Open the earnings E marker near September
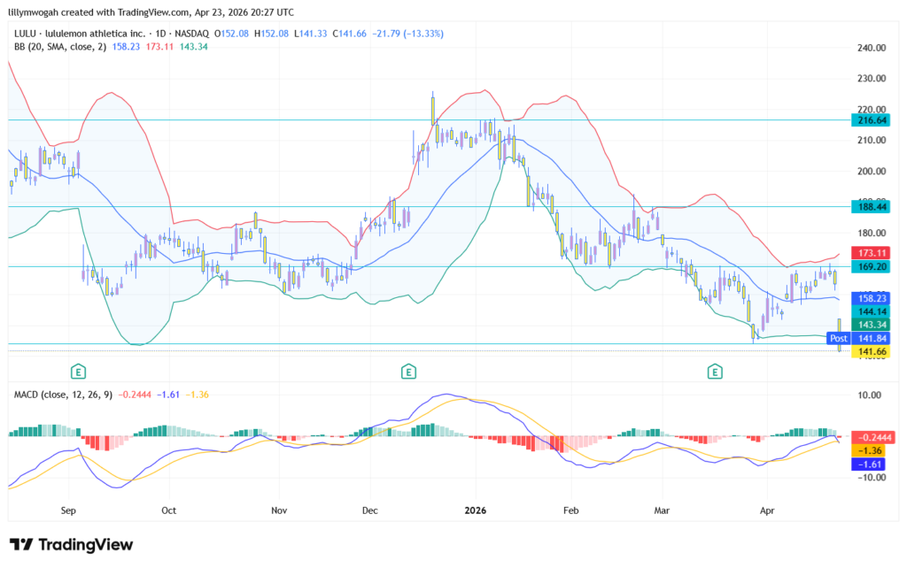Viewport: 907px width, 568px height. [x=78, y=371]
